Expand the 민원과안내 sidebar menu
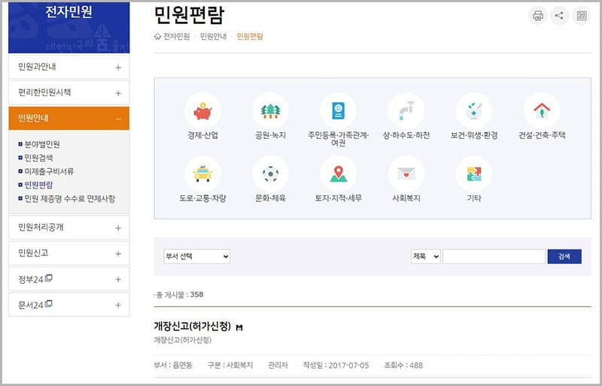The height and width of the screenshot is (386, 602). (x=118, y=68)
